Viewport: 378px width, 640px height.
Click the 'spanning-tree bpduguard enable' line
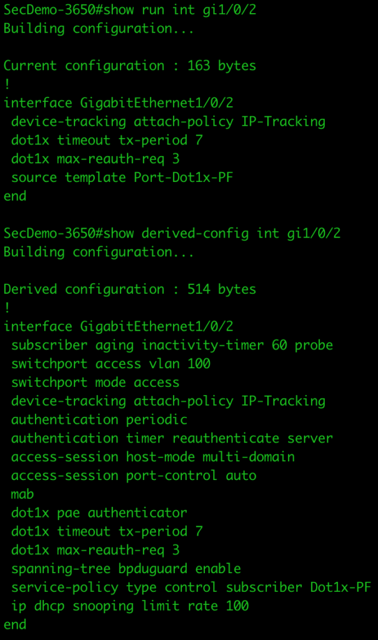coord(126,569)
